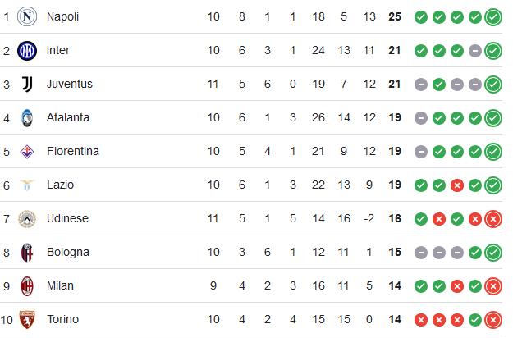Screen dimensions: 513x338
Task: Click the Napoli club crest
Action: tap(27, 16)
